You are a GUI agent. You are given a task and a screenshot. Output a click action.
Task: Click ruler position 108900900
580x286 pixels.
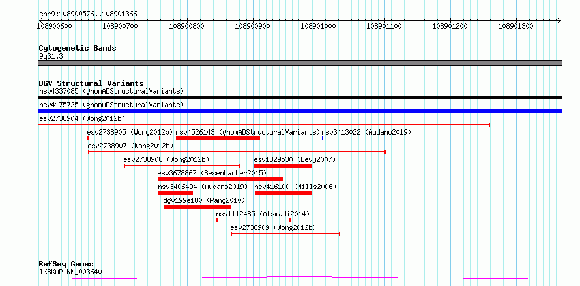[253, 26]
